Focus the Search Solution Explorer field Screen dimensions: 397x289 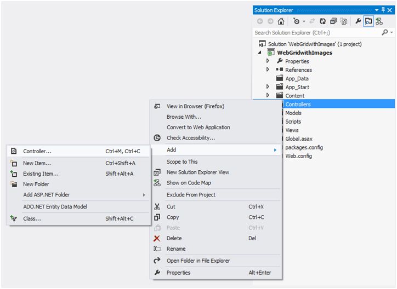(x=316, y=33)
